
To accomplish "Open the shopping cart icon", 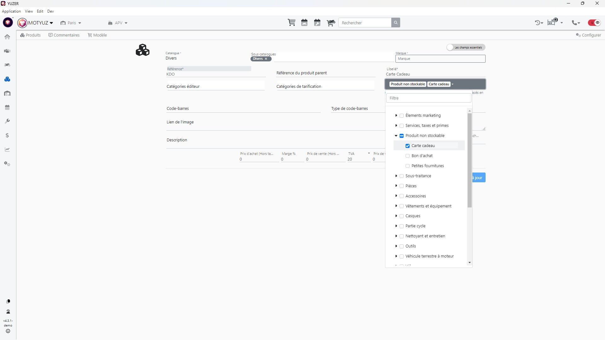I will point(291,23).
